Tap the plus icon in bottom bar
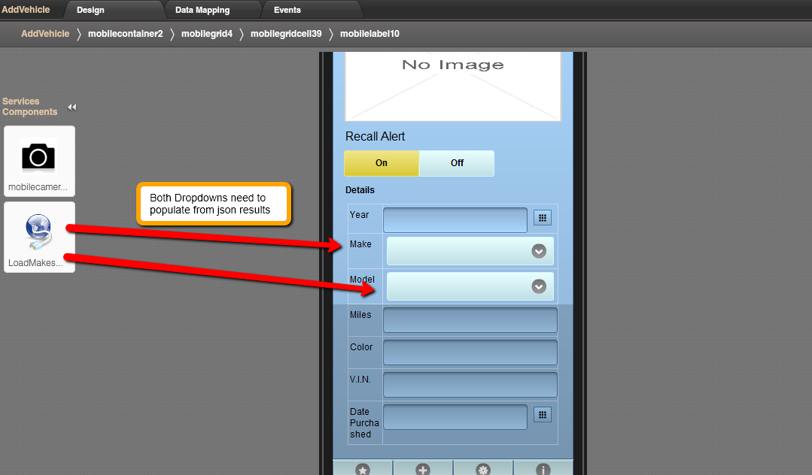 [x=423, y=470]
